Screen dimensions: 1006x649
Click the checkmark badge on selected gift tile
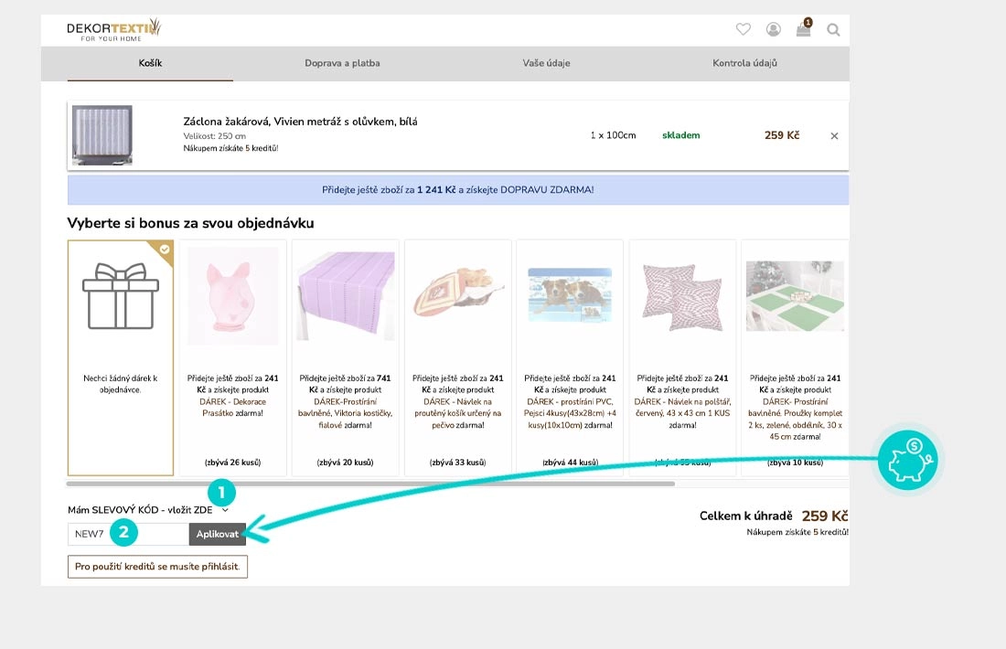click(166, 248)
